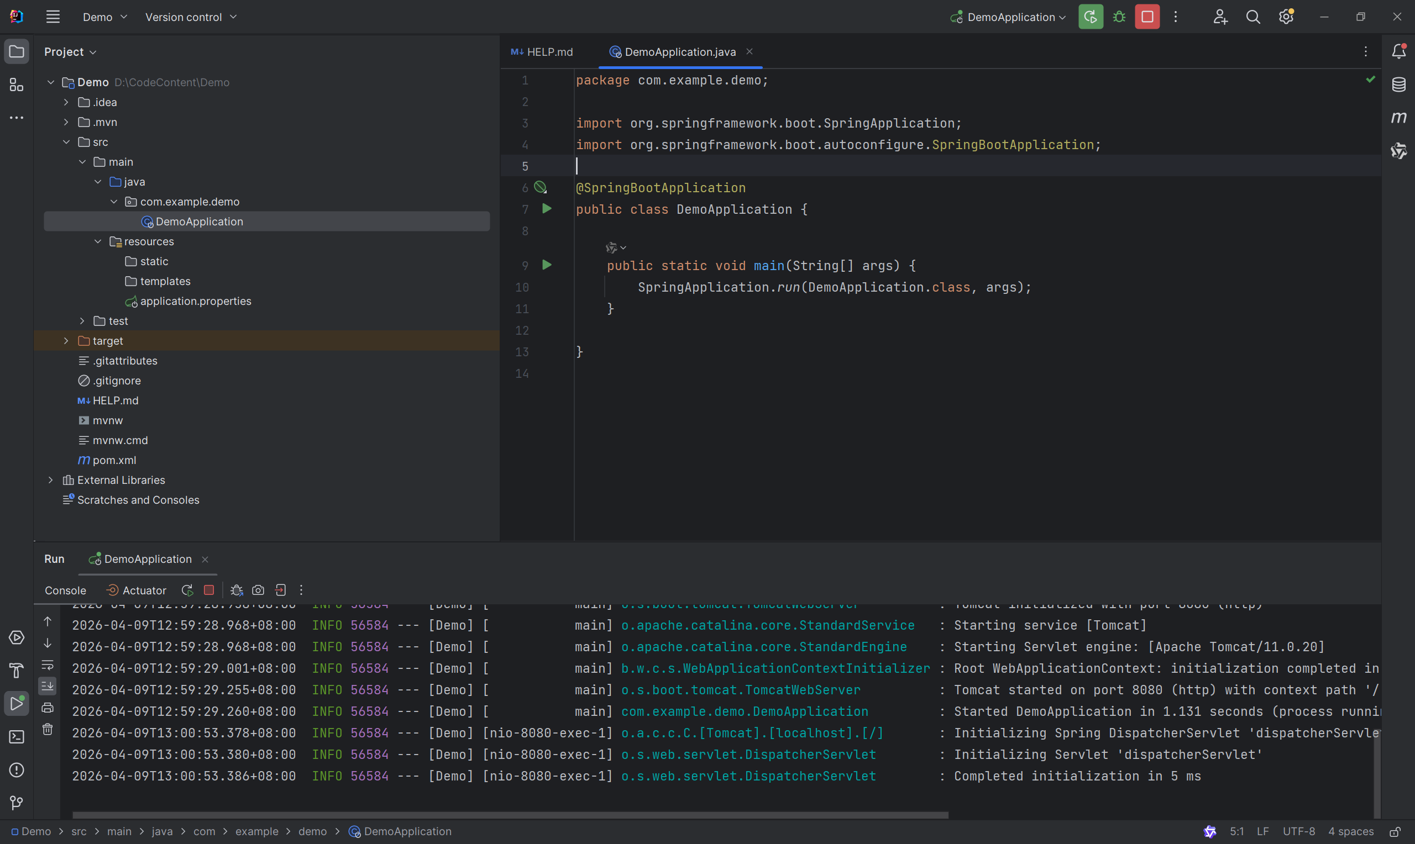
Task: Open the Terminal tool window
Action: [x=17, y=736]
